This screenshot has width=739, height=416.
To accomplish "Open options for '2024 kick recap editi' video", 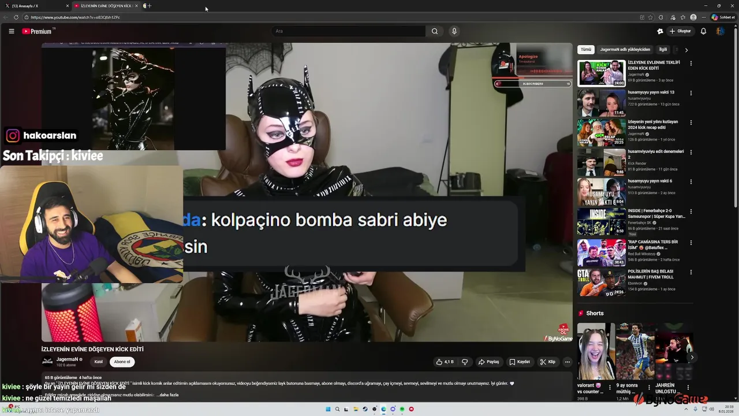I will coord(691,122).
